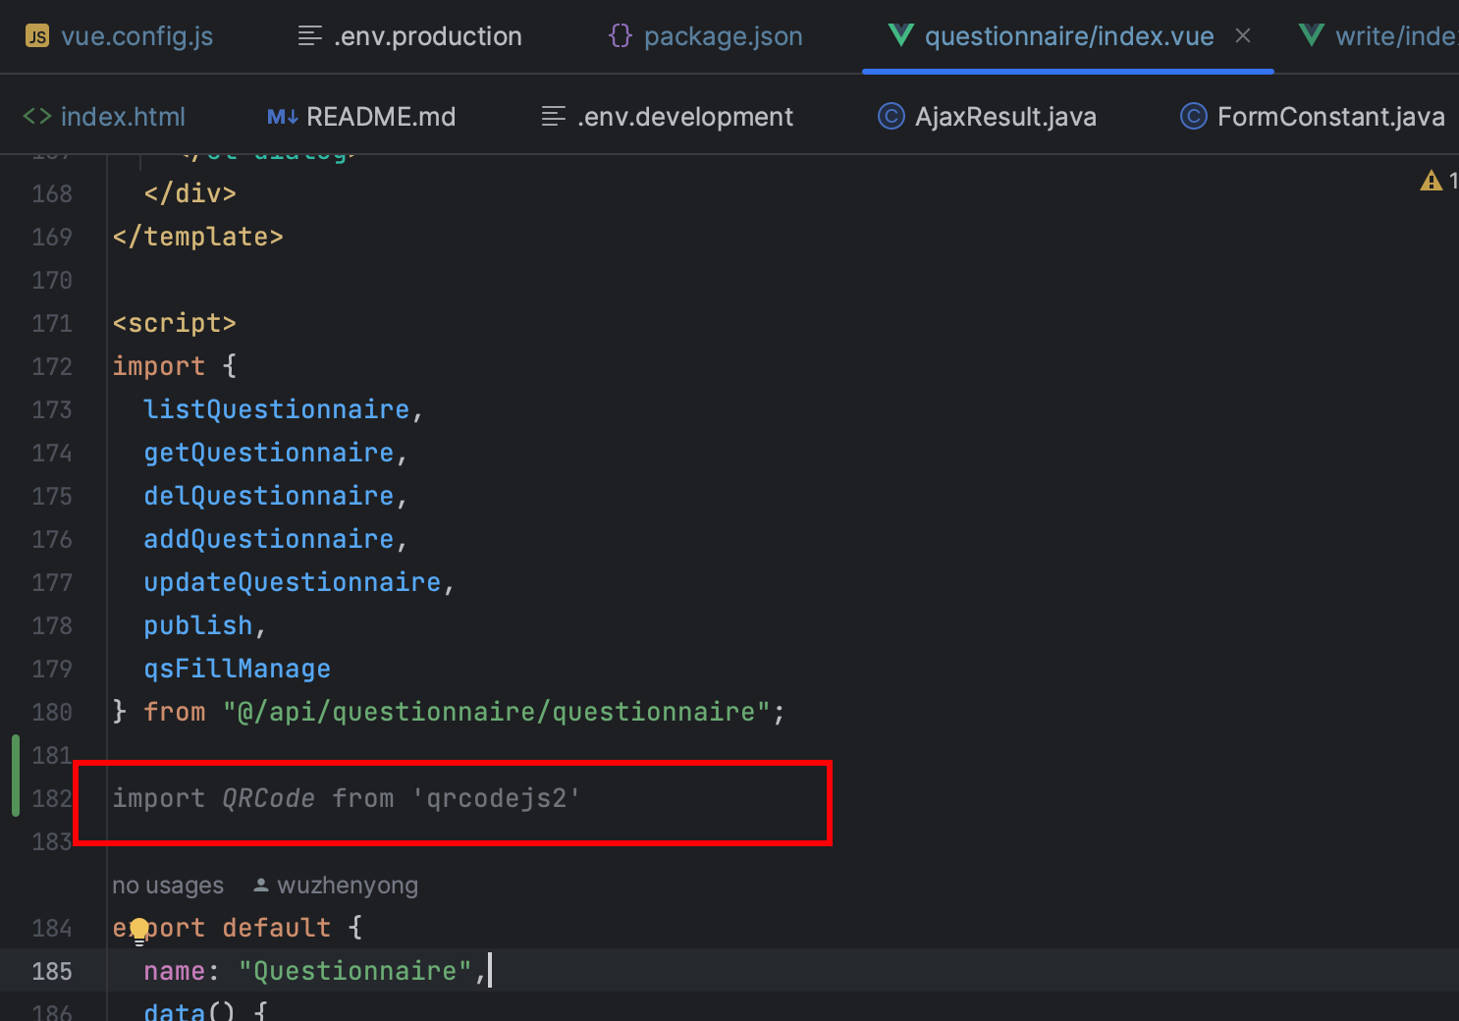Image resolution: width=1459 pixels, height=1021 pixels.
Task: Switch to the .env.development tab
Action: pos(668,117)
